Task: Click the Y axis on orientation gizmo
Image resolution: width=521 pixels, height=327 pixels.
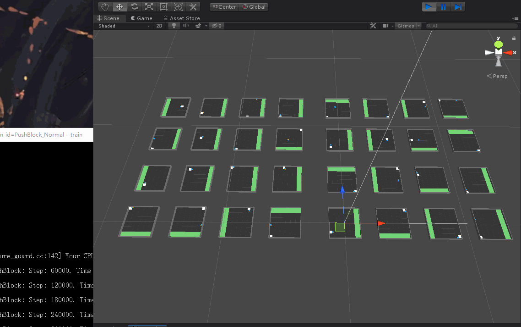Action: tap(499, 44)
